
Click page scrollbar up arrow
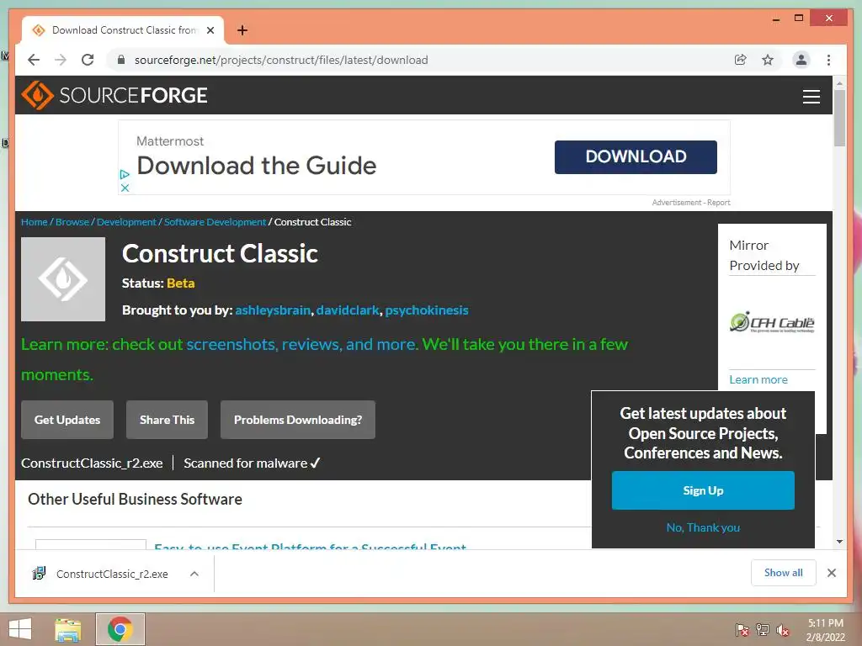(839, 83)
